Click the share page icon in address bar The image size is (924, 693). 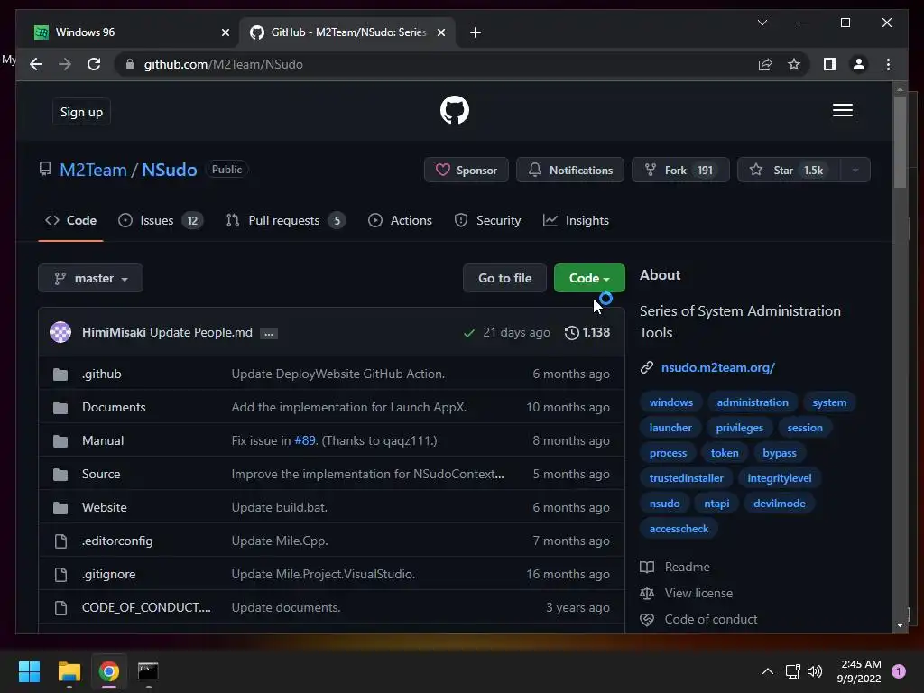pyautogui.click(x=765, y=64)
